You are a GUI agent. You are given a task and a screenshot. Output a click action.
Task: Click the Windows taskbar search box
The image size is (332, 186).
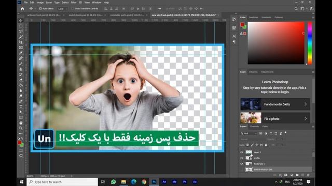tap(62, 182)
